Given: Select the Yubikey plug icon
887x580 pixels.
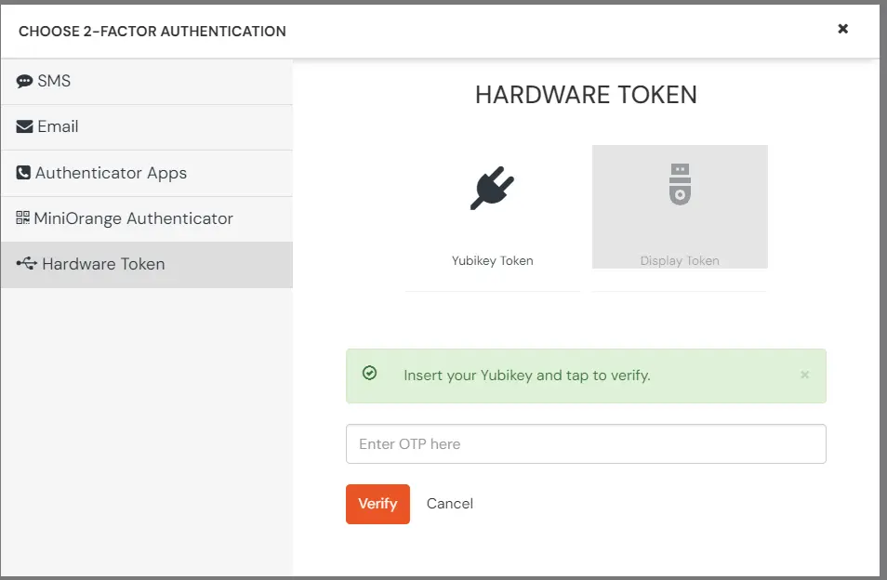Looking at the screenshot, I should click(492, 189).
